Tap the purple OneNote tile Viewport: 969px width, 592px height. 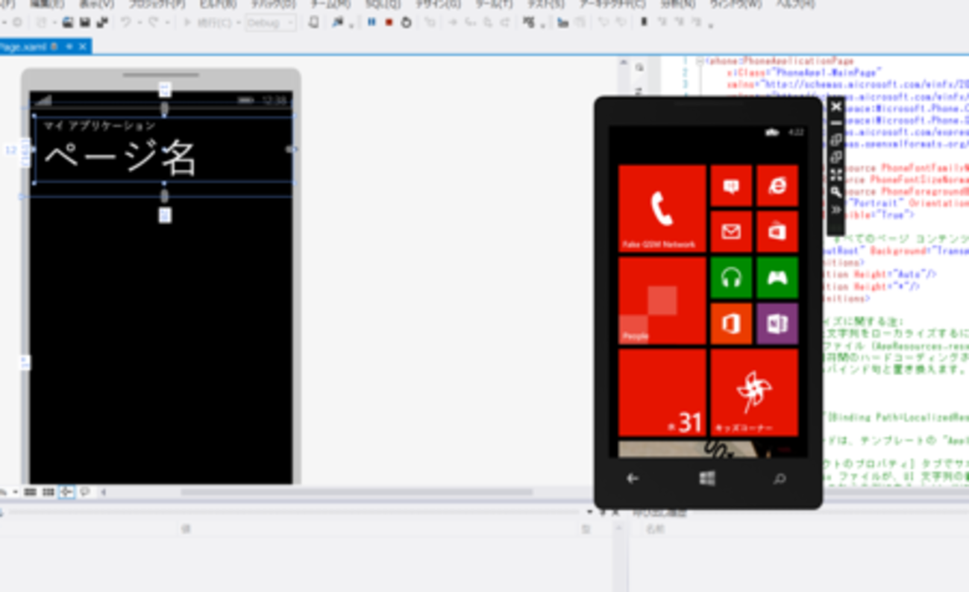[777, 324]
